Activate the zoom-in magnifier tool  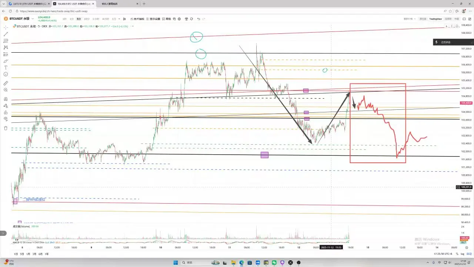click(6, 90)
